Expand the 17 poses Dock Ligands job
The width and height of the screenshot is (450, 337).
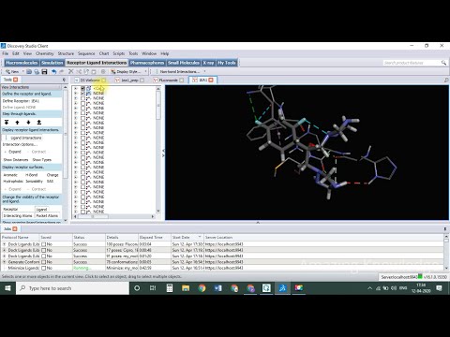[x=5, y=250]
